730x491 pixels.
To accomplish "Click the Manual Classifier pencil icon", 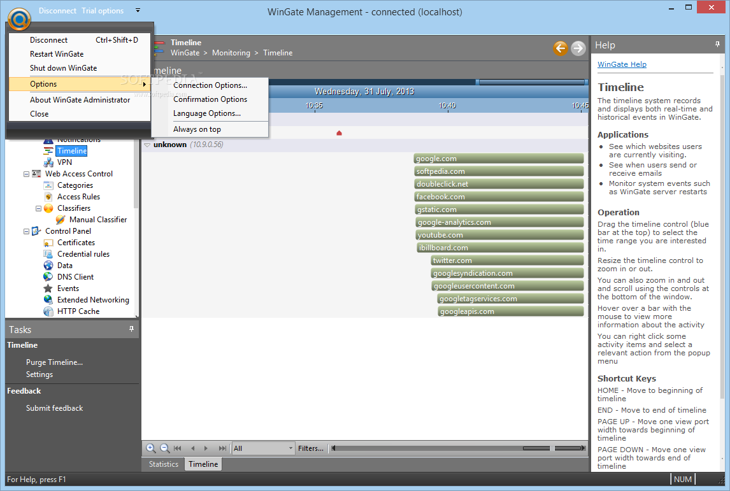I will (x=61, y=220).
